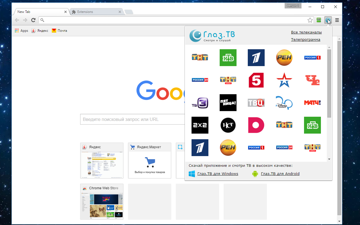Open the Disney Channel logo
Viewport: 360px width, 225px height.
tap(284, 103)
